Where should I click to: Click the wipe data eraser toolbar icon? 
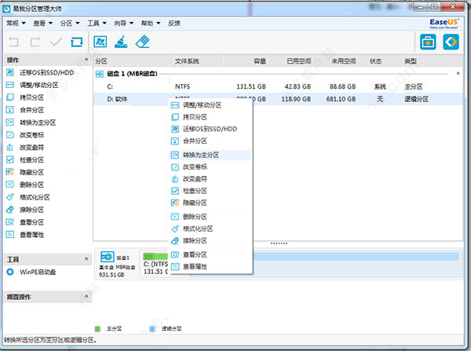coord(142,42)
